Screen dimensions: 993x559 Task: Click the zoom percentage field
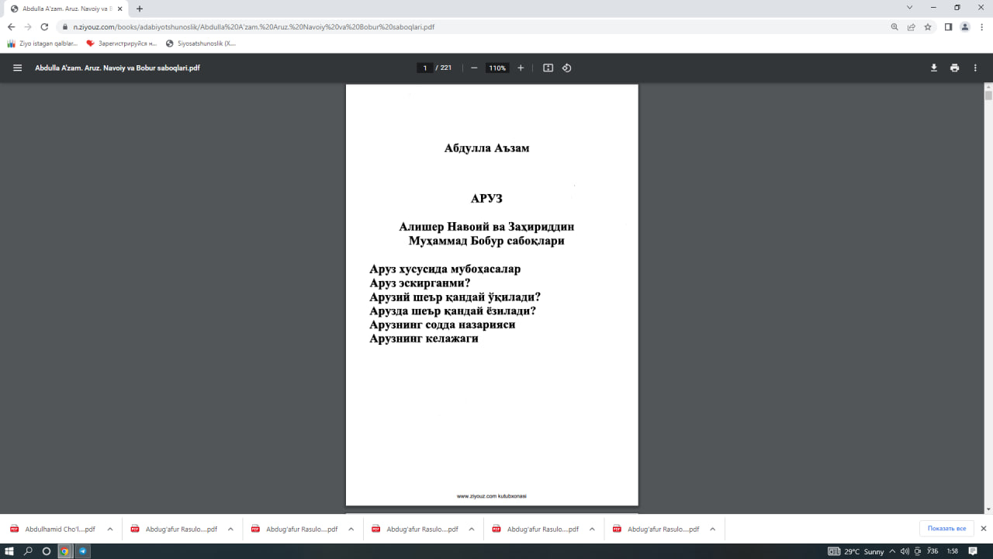(x=496, y=68)
